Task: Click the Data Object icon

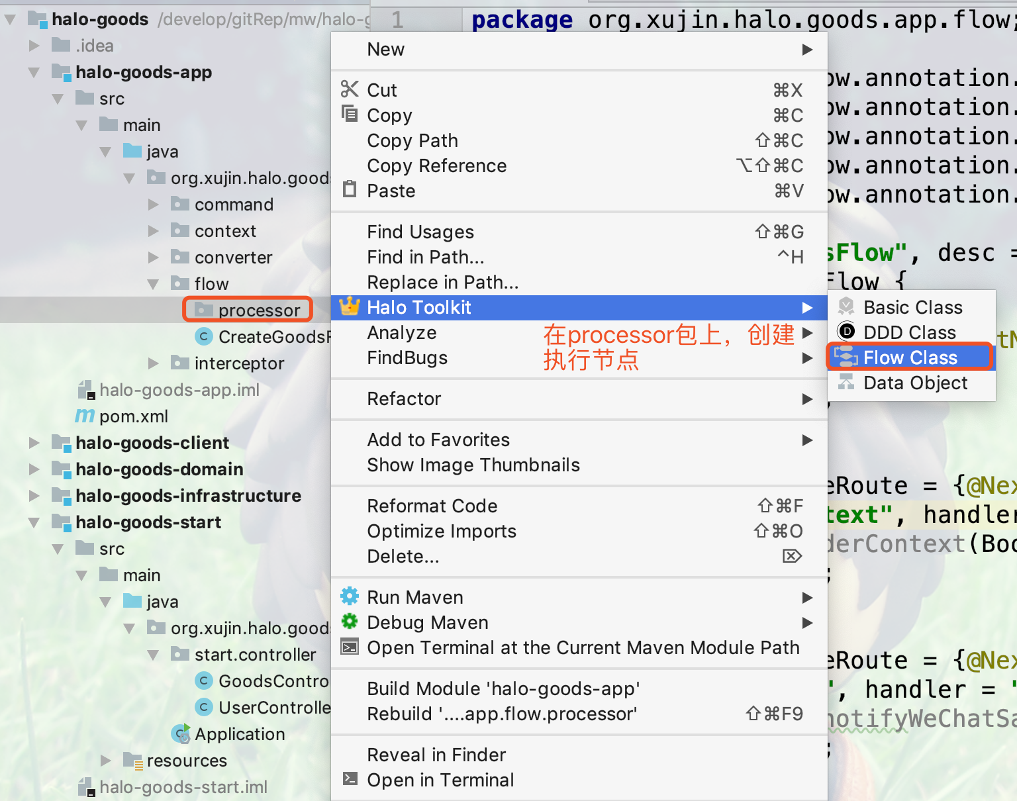Action: [846, 381]
